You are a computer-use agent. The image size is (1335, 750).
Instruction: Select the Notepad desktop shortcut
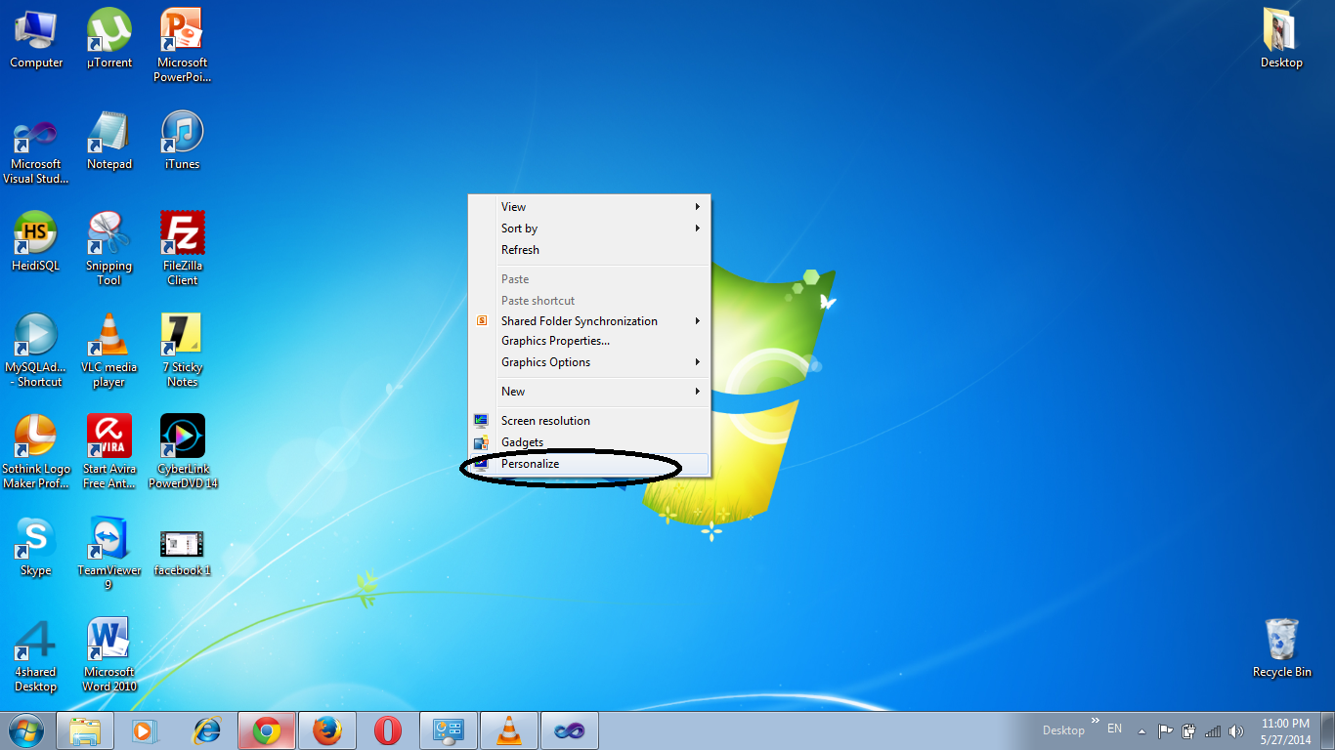pyautogui.click(x=109, y=142)
